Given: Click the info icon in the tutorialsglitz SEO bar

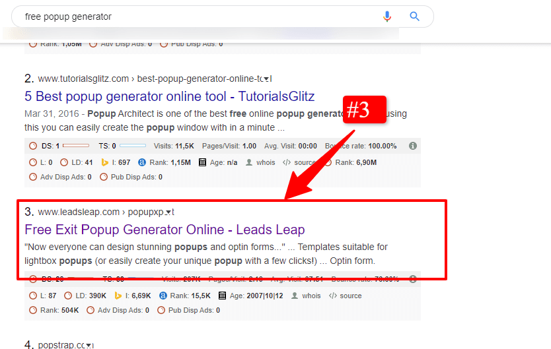Looking at the screenshot, I should [x=413, y=146].
